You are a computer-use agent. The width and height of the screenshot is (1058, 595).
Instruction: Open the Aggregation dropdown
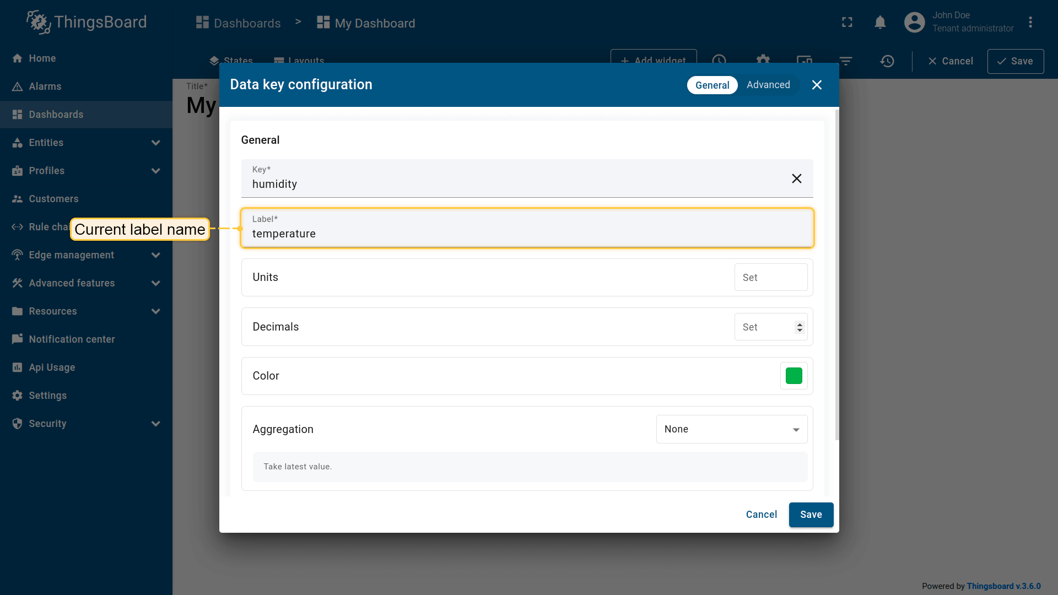731,429
